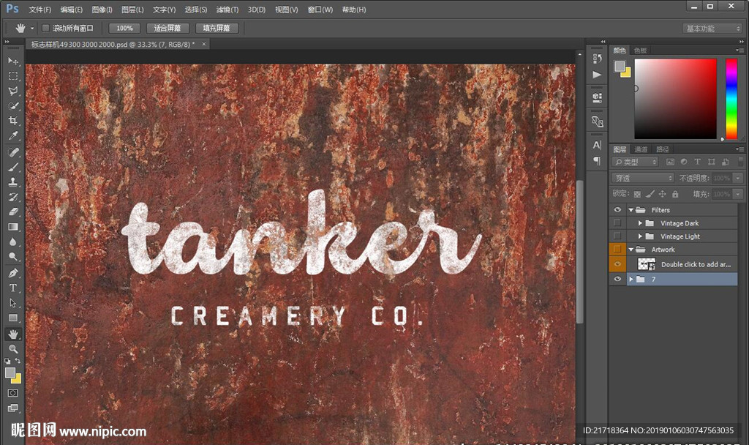
Task: Open the Paragraph panel icon
Action: [597, 160]
